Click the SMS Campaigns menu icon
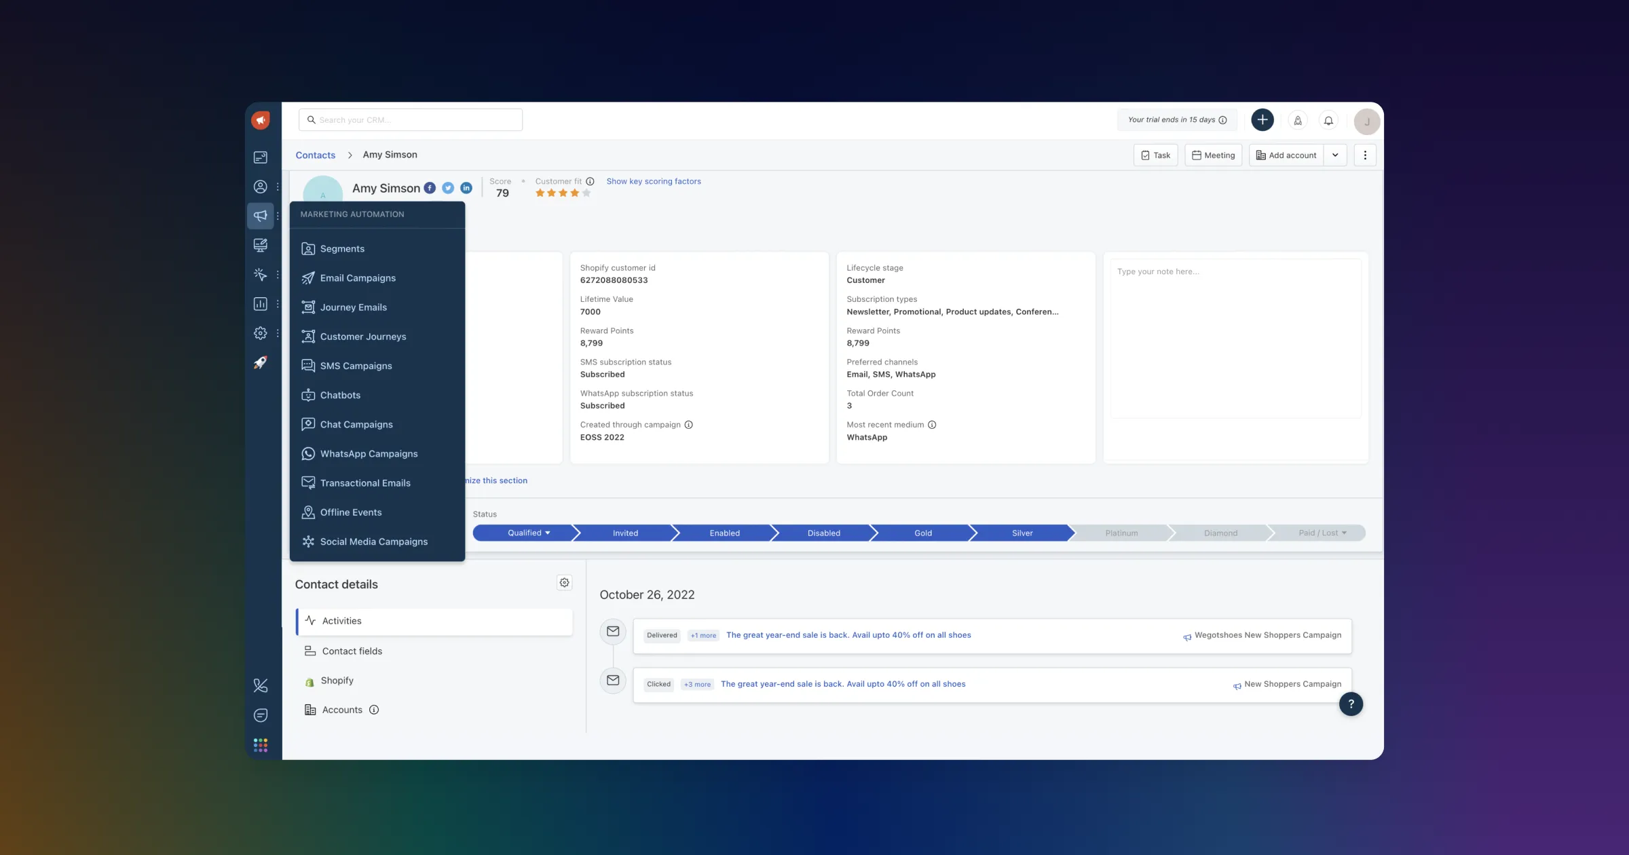The width and height of the screenshot is (1629, 855). coord(306,365)
